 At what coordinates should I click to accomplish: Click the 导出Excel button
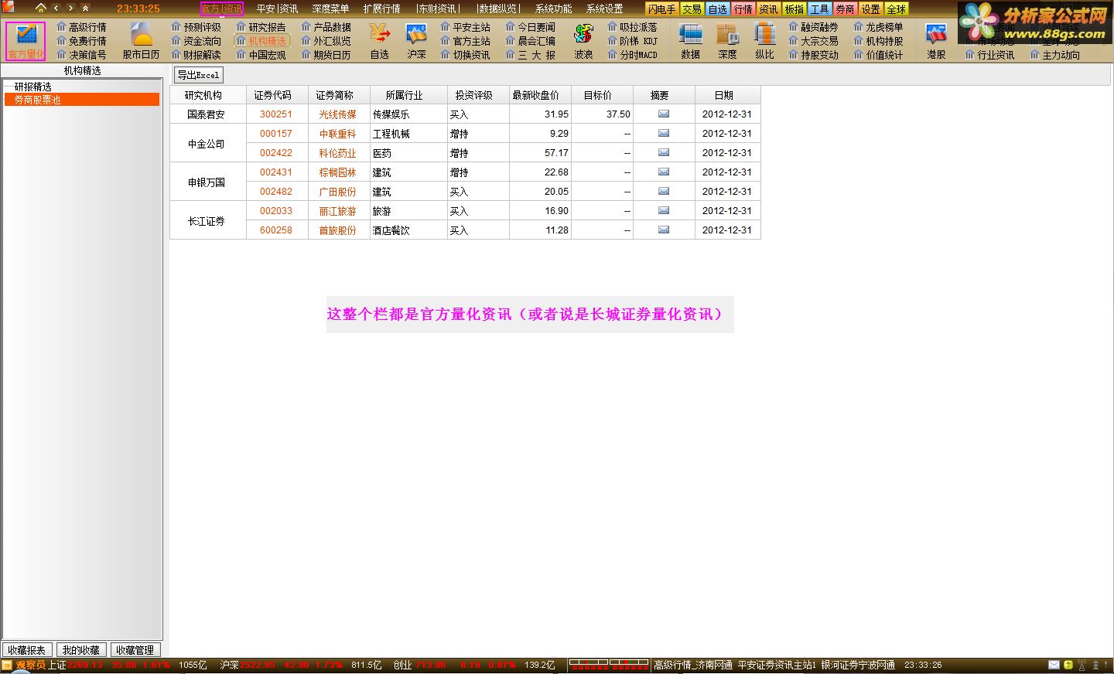199,75
